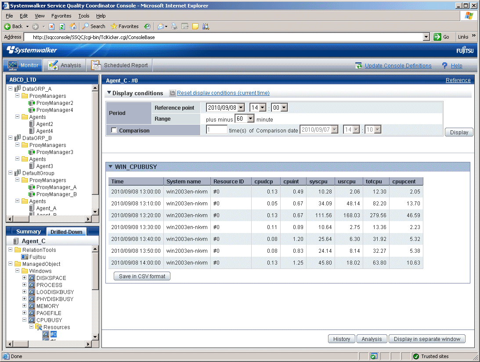Click the Trusted sites status indicator
480x362 pixels.
(431, 356)
